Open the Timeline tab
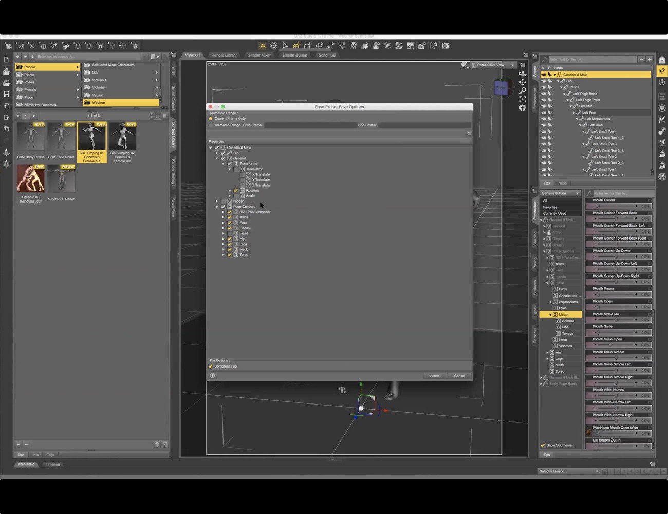This screenshot has width=668, height=514. click(x=53, y=464)
